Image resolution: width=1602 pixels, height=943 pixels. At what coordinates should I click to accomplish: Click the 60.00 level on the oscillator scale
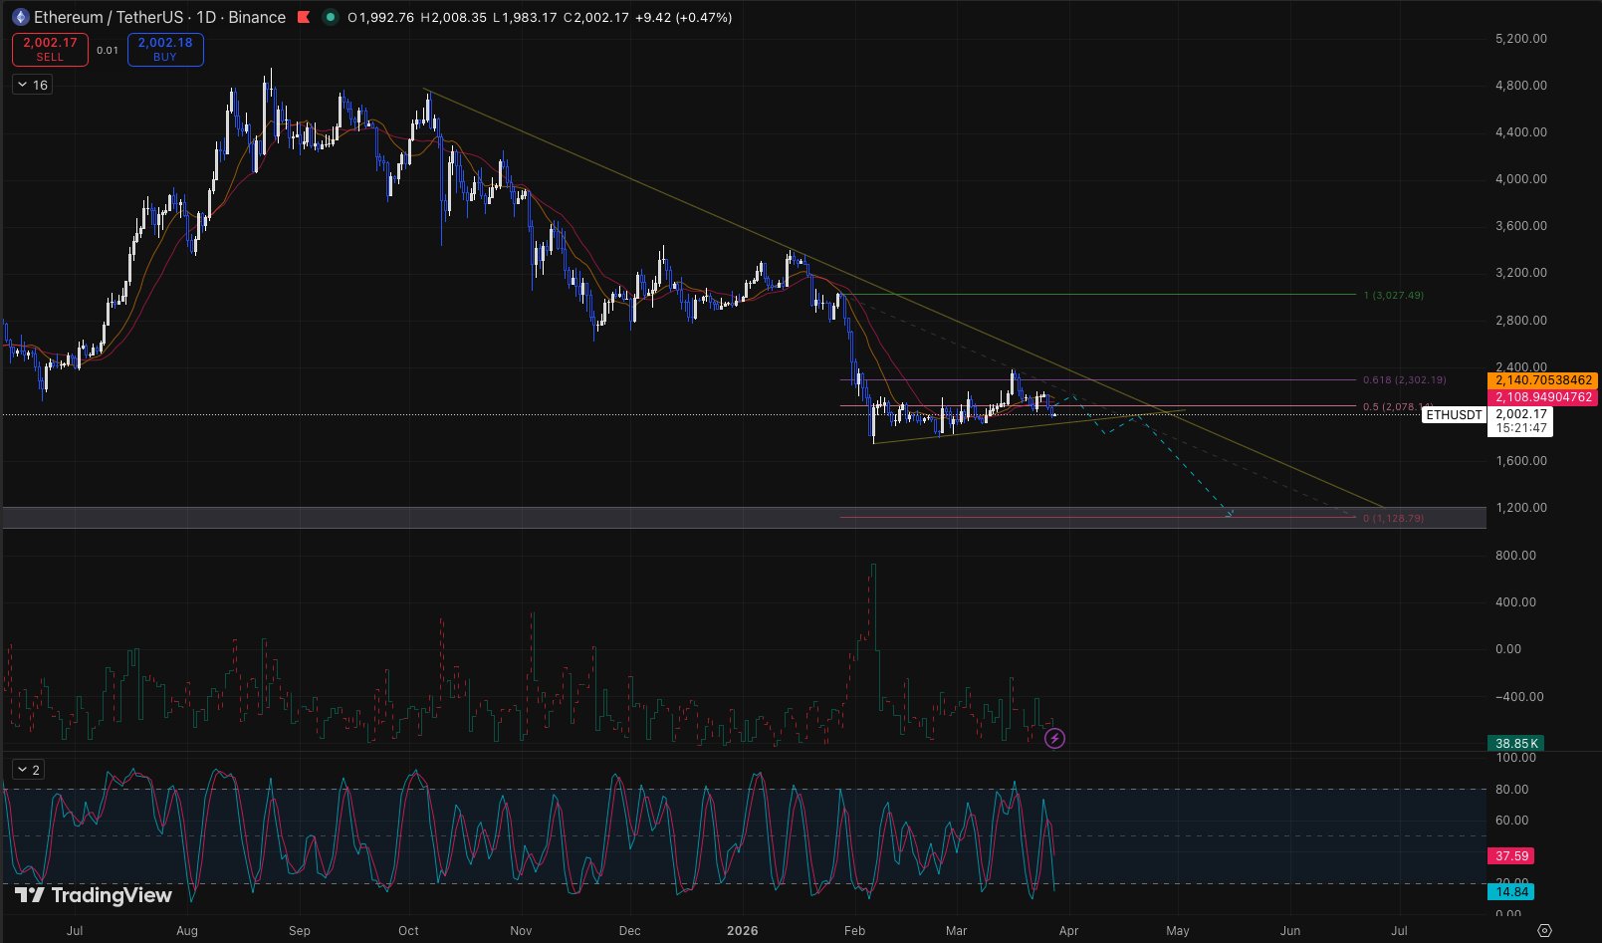(1511, 822)
